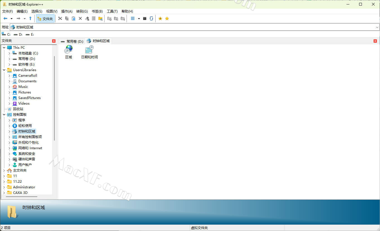Click the Paste clipboard icon
The height and width of the screenshot is (231, 380).
pos(74,18)
